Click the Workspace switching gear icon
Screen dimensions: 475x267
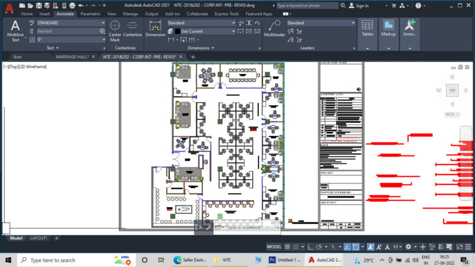pos(408,247)
